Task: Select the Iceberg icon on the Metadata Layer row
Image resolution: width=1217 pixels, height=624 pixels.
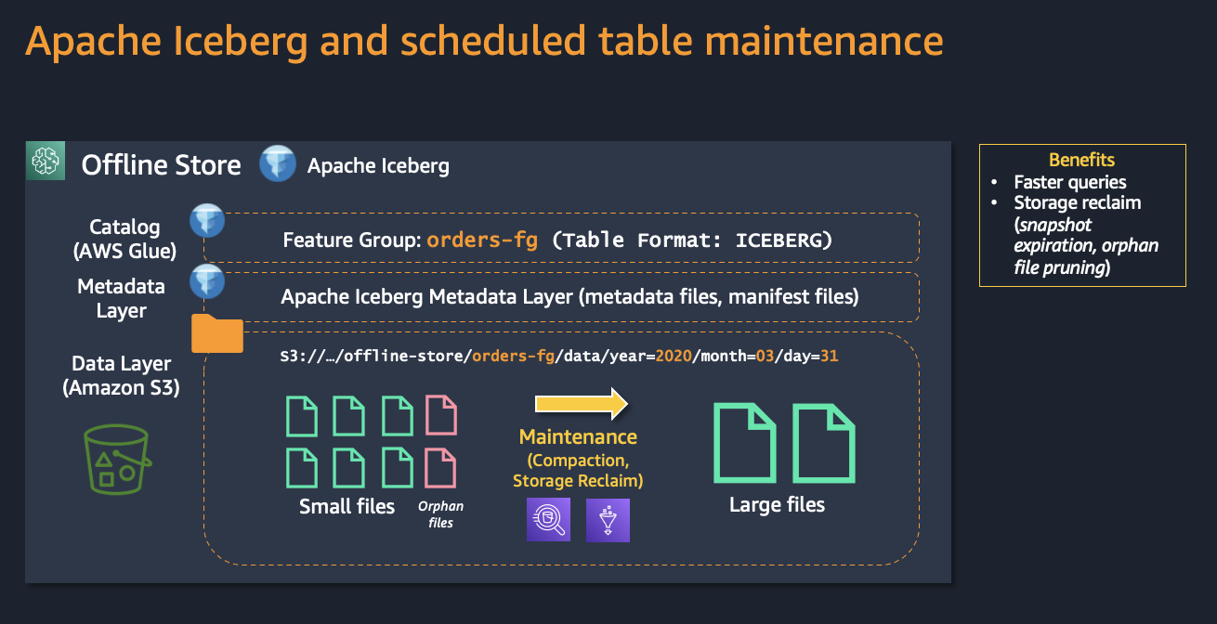Action: click(x=207, y=281)
